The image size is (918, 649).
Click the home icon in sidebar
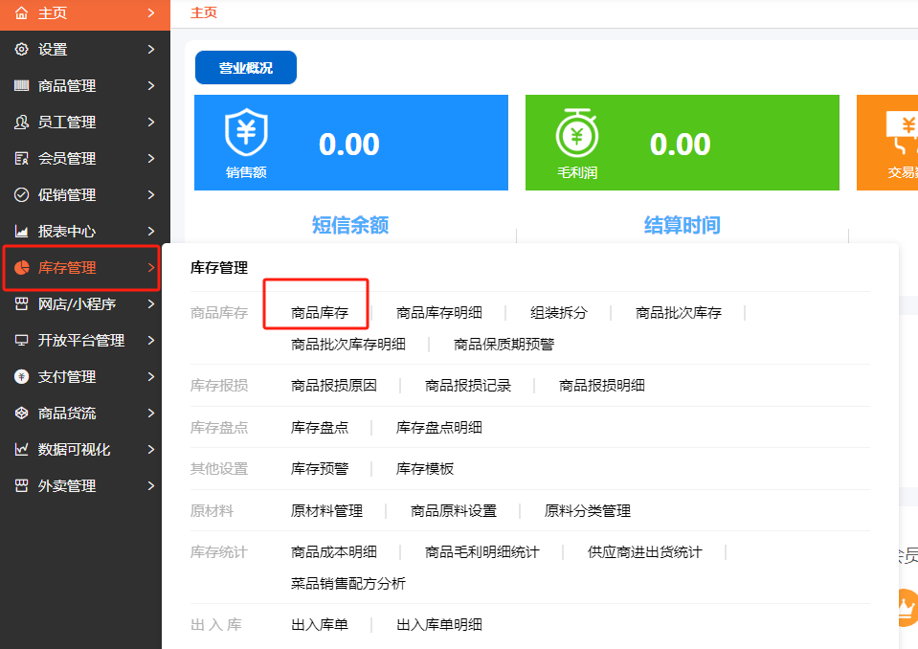pos(21,13)
